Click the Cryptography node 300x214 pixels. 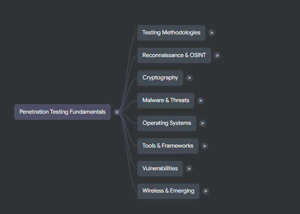(160, 78)
